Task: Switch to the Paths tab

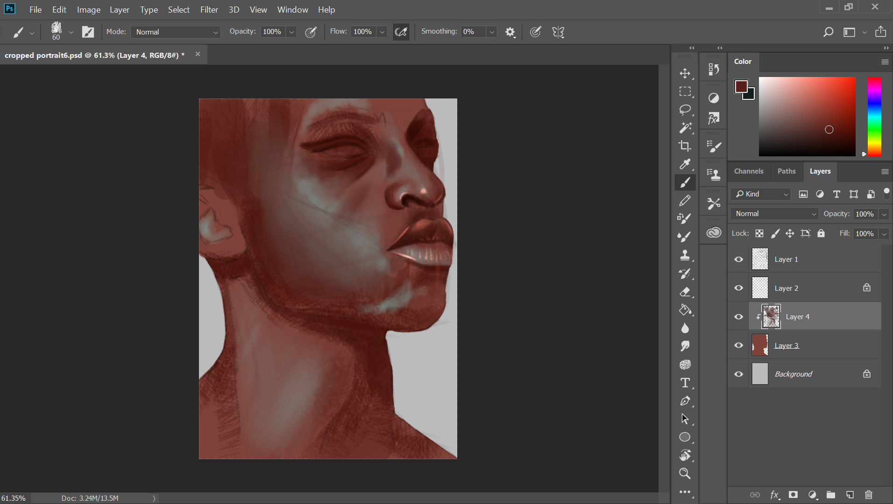Action: click(x=786, y=171)
